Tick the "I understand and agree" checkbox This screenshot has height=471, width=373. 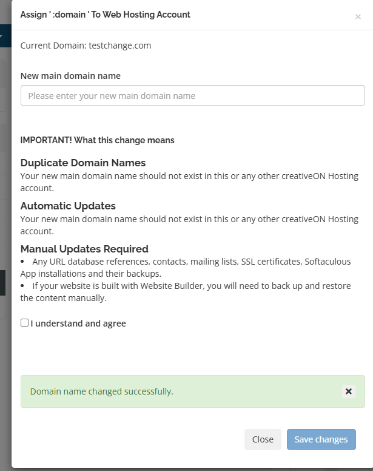(24, 323)
